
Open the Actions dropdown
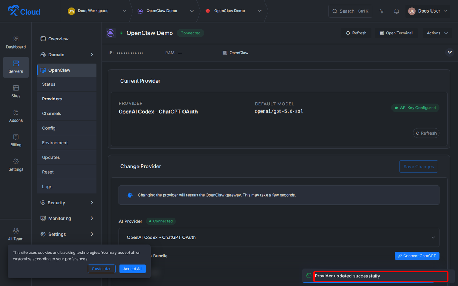437,33
